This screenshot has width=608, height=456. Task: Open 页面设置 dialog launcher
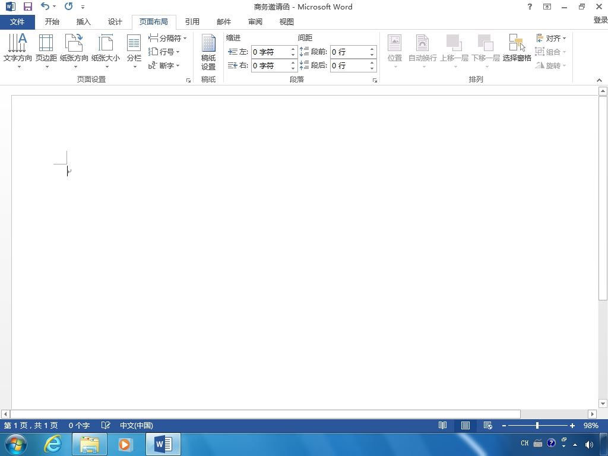pos(188,80)
